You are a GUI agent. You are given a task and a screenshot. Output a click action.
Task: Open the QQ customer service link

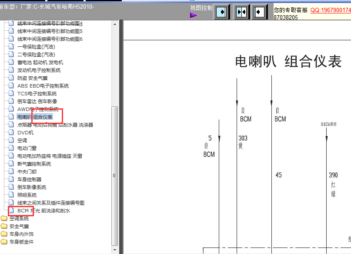click(x=331, y=10)
